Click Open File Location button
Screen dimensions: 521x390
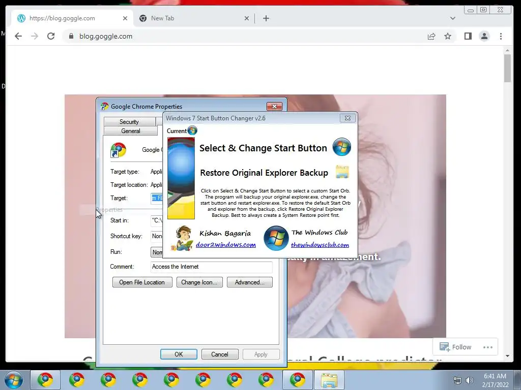coord(142,282)
